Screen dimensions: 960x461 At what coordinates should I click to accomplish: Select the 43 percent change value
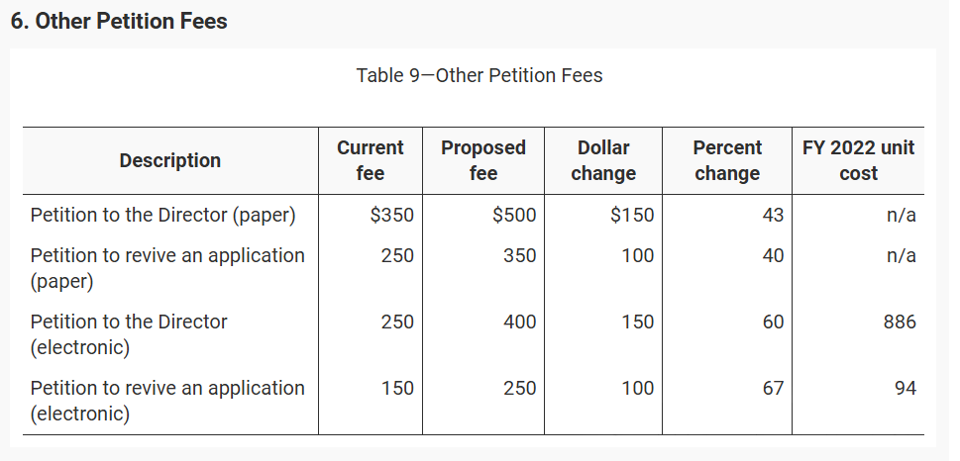[773, 215]
